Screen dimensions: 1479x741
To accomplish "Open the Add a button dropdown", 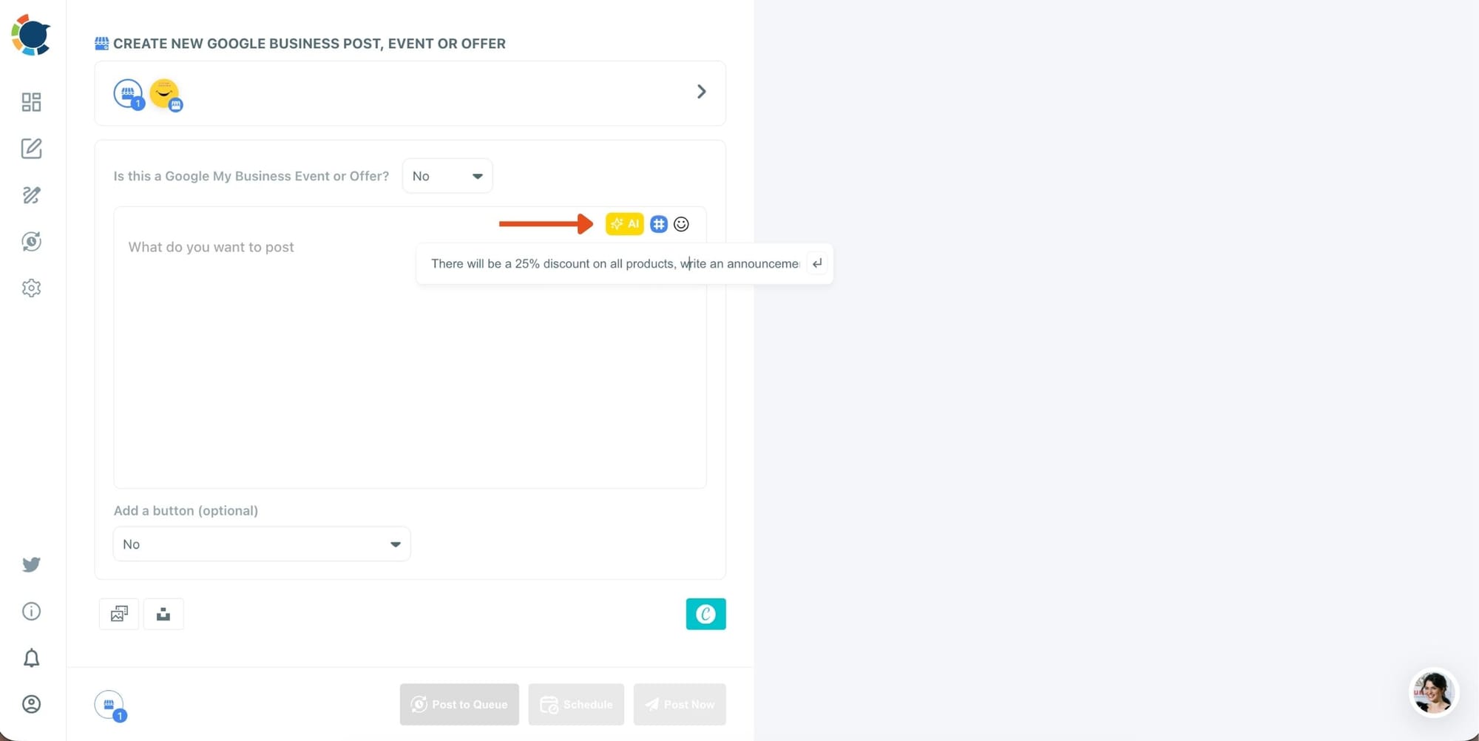I will coord(261,544).
